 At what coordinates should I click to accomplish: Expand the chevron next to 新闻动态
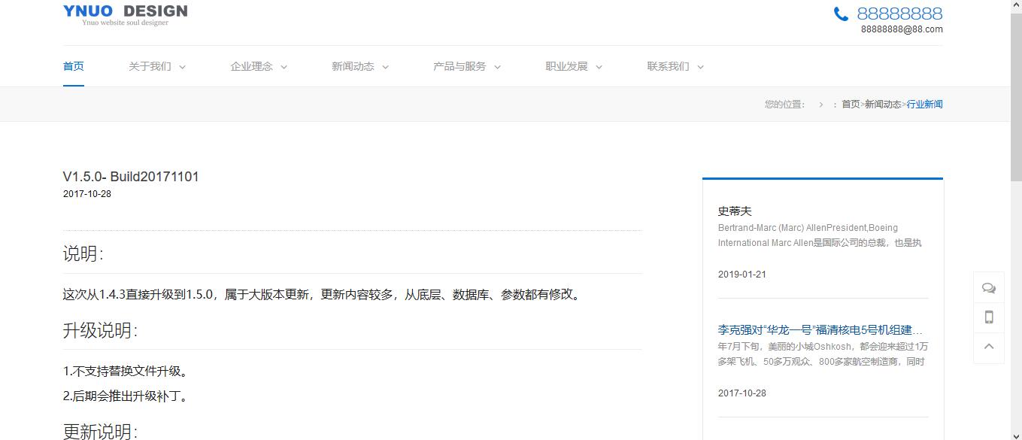[385, 67]
